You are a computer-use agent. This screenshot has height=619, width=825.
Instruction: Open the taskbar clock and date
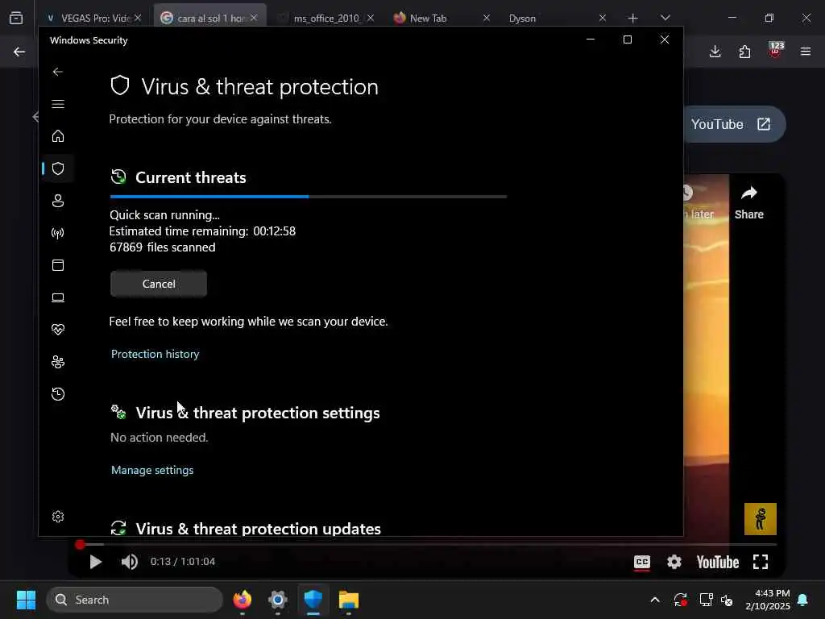click(767, 600)
